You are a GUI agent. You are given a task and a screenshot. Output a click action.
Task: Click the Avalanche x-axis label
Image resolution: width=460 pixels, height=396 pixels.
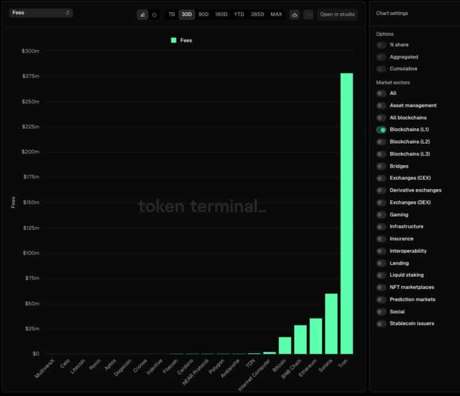click(x=229, y=368)
